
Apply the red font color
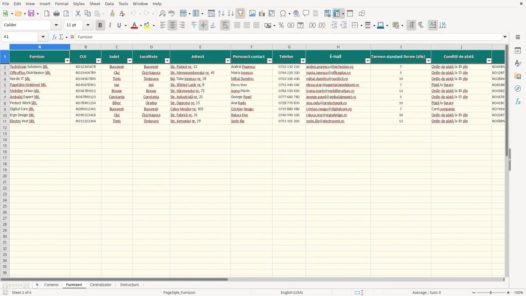click(x=134, y=25)
